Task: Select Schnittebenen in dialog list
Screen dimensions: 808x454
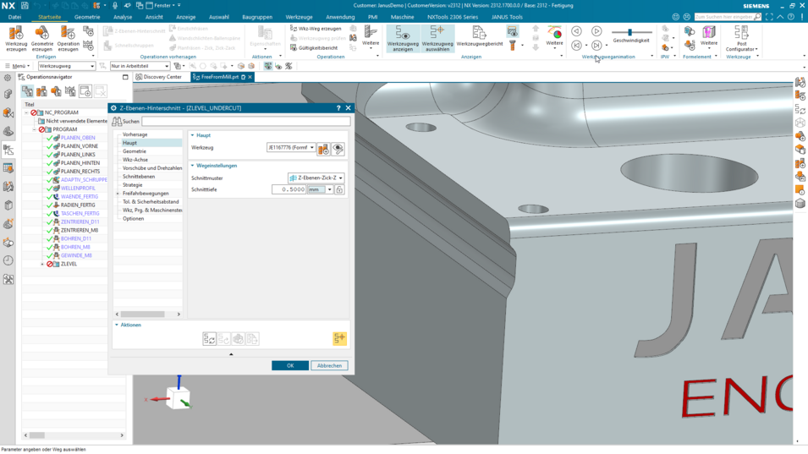Action: [139, 177]
